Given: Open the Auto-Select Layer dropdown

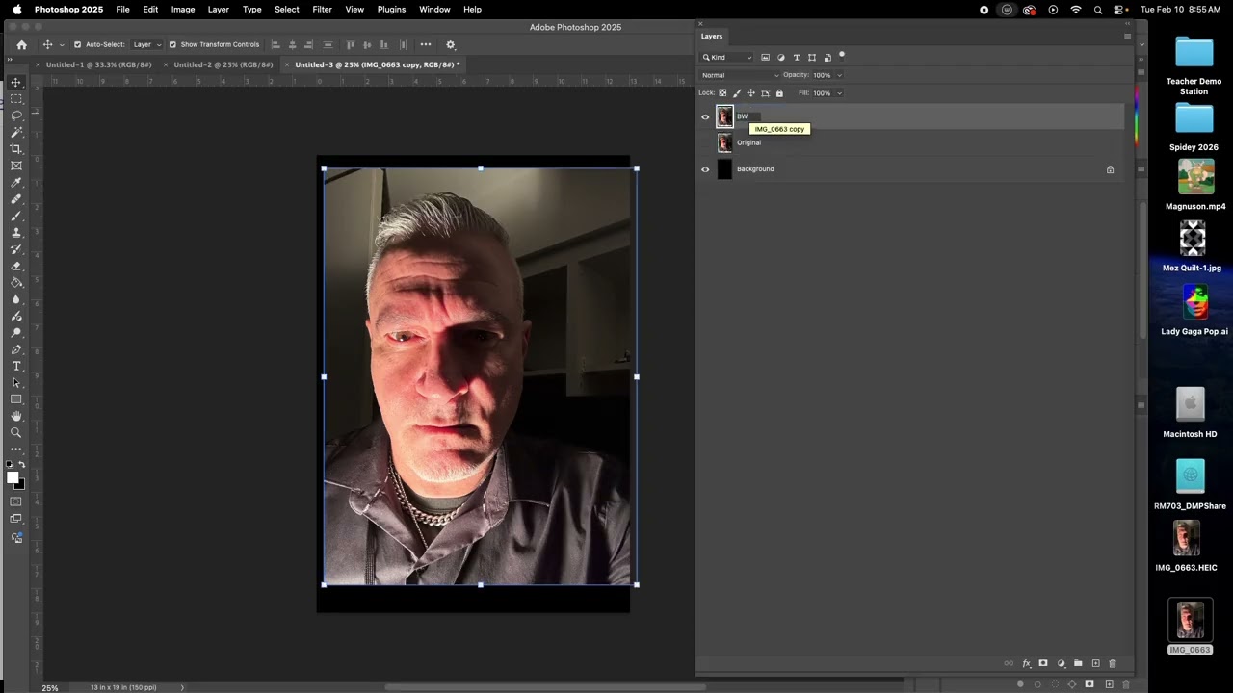Looking at the screenshot, I should 145,44.
